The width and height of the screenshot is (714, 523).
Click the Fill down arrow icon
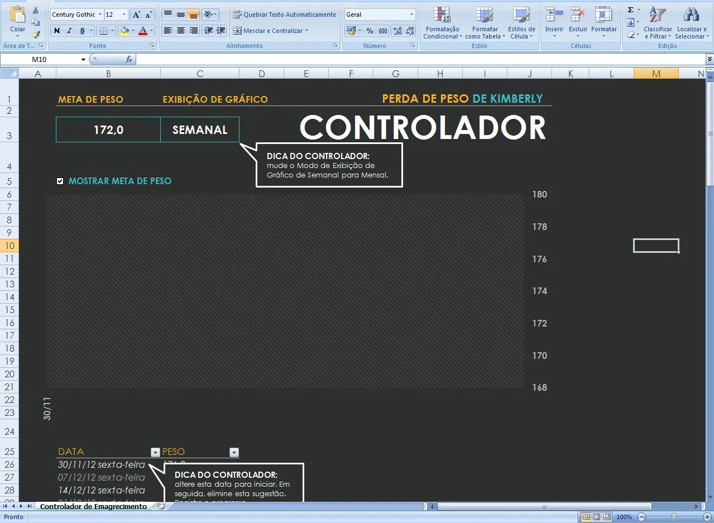[x=631, y=22]
